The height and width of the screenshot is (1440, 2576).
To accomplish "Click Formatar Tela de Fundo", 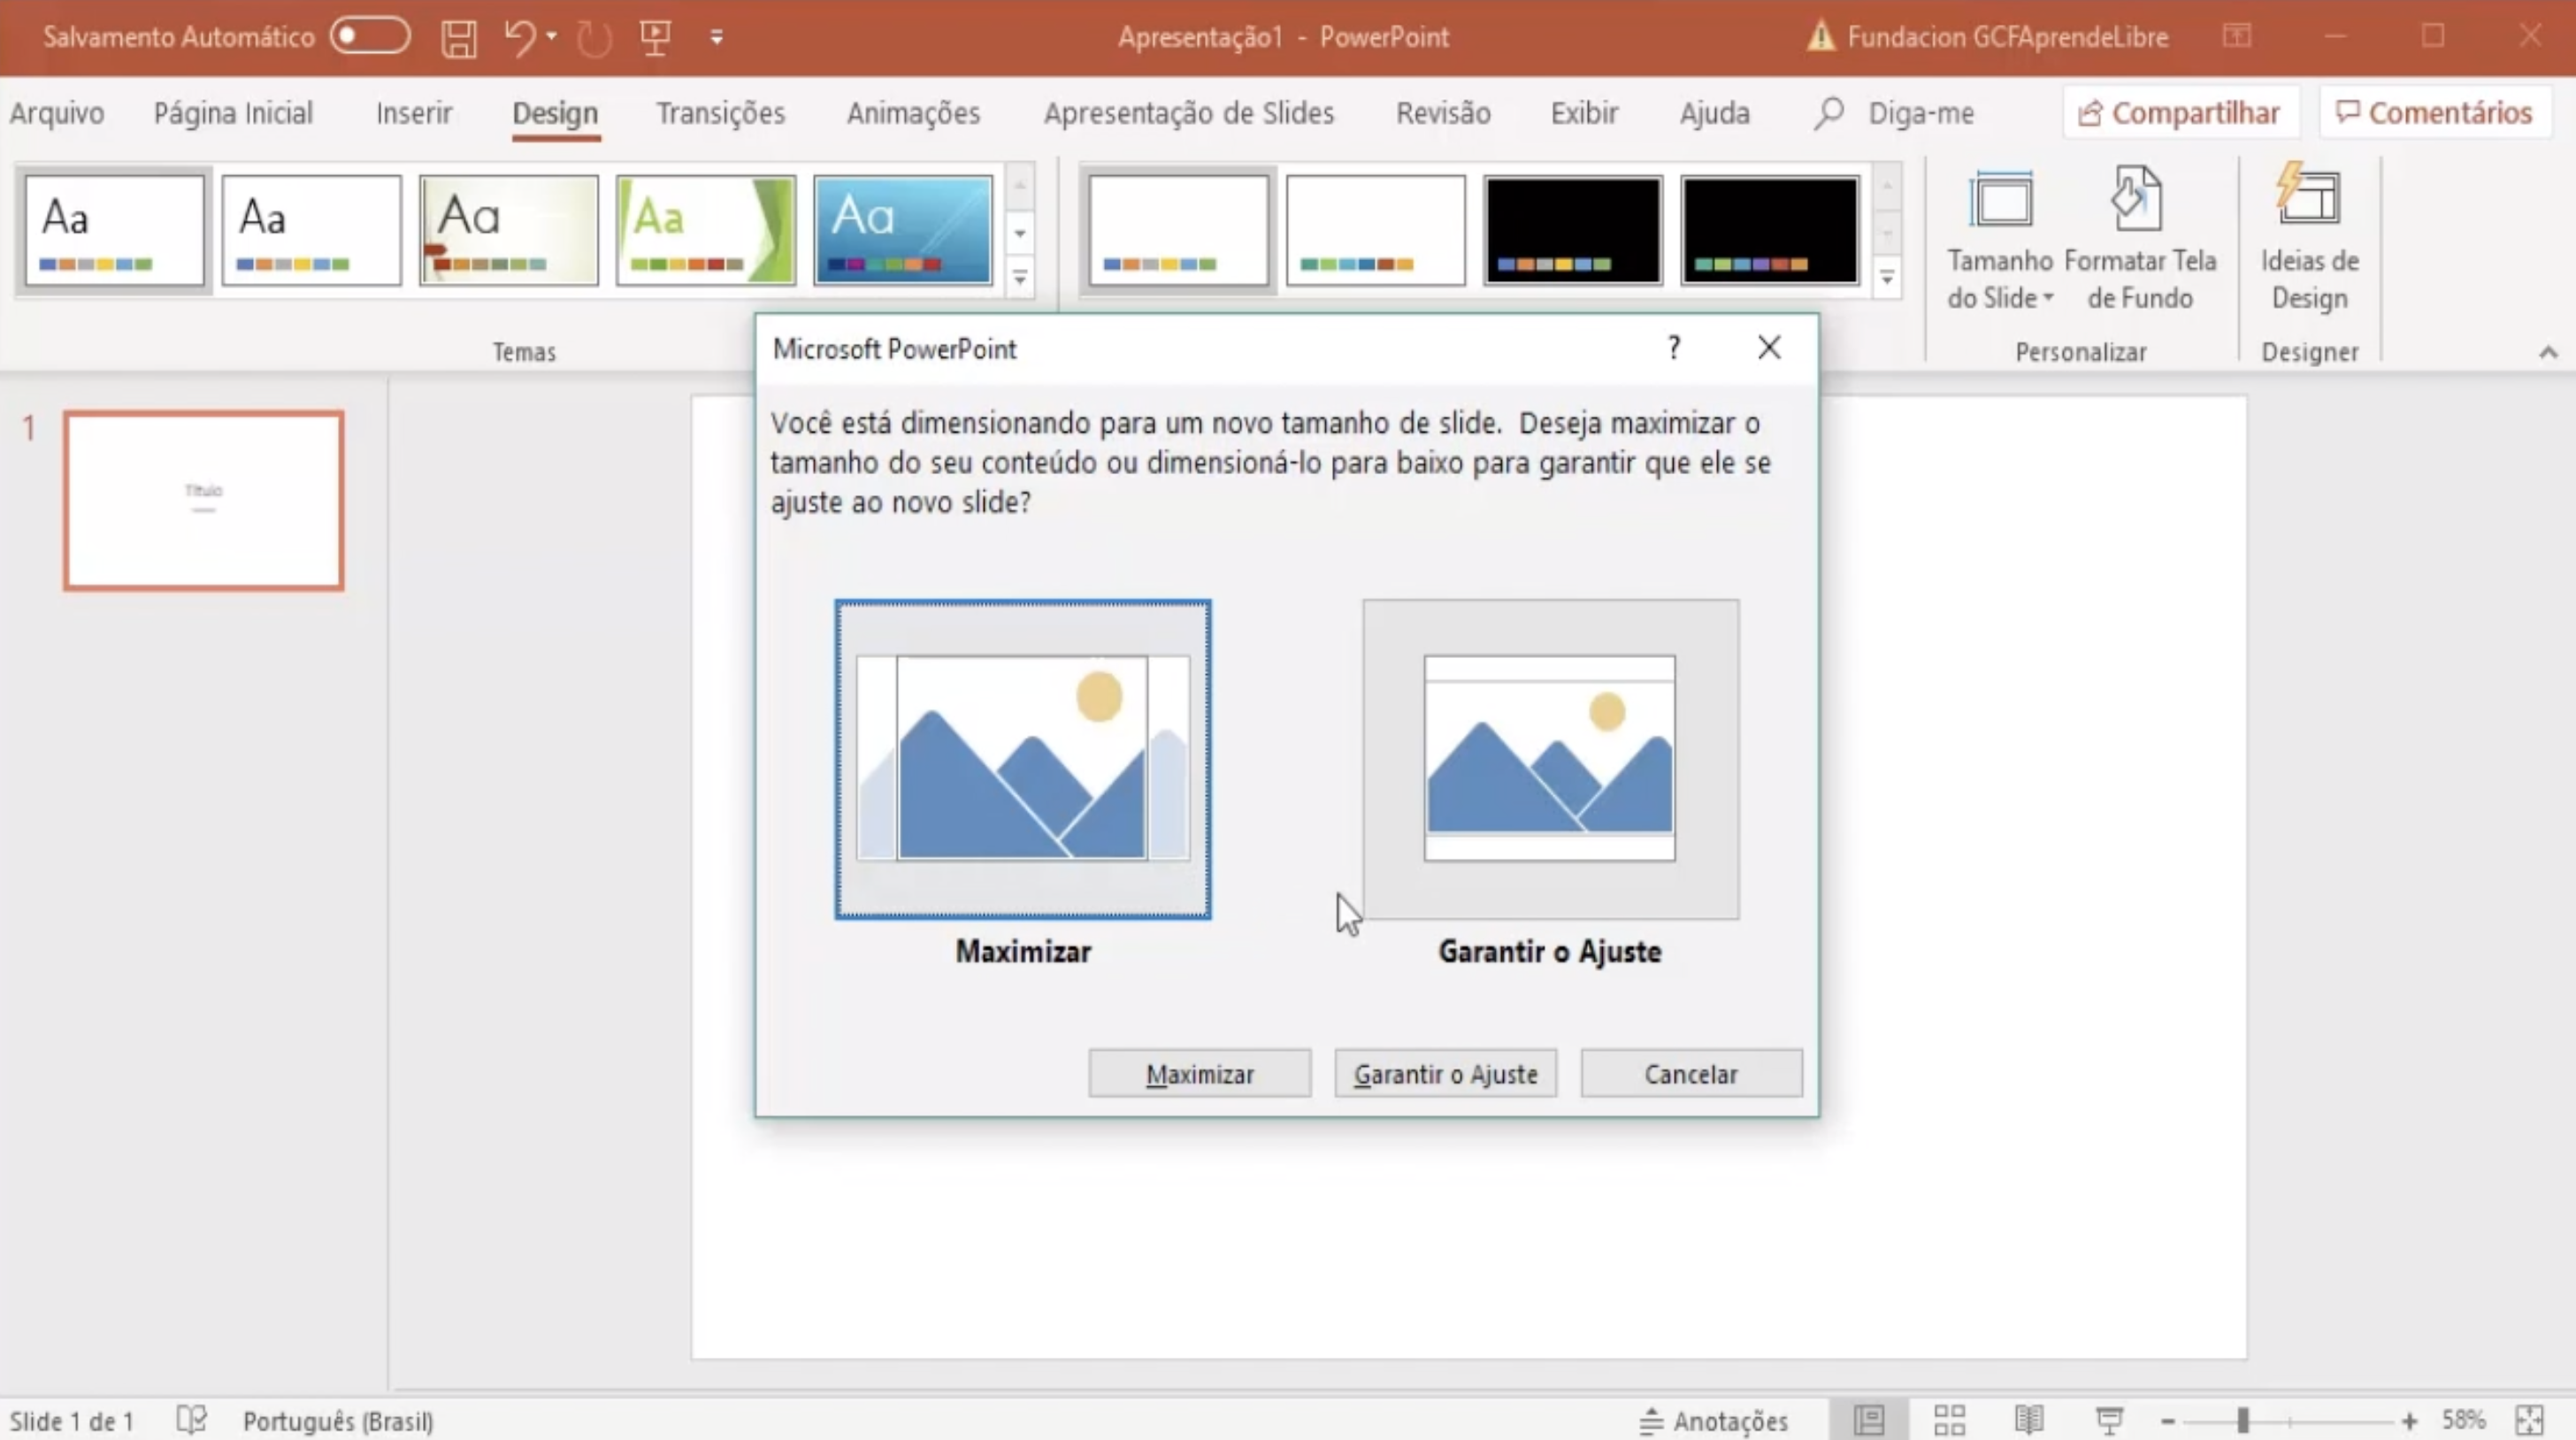I will point(2139,240).
